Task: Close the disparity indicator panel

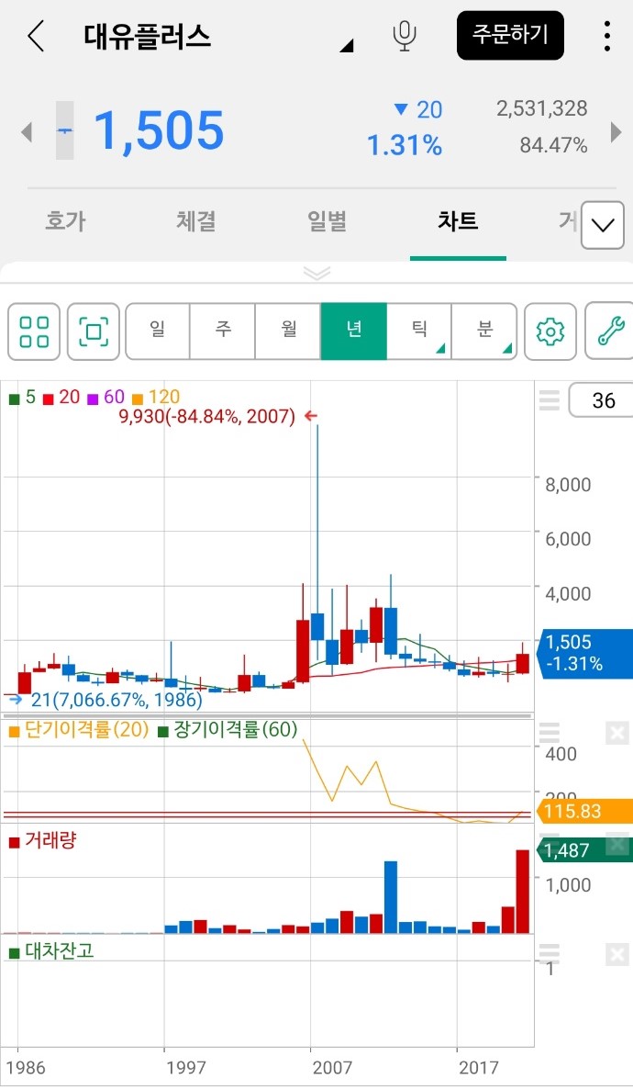Action: 616,733
